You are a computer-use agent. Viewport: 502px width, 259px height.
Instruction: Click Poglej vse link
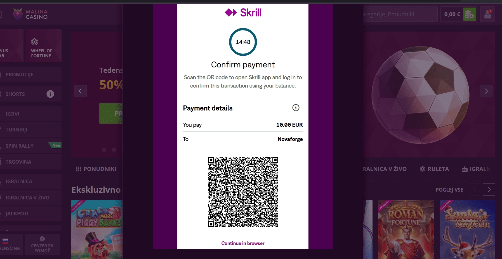pos(449,190)
